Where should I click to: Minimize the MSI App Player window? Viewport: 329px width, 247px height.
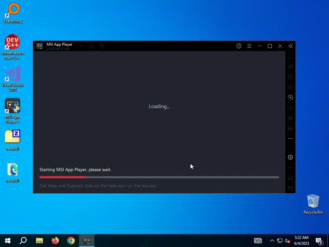[260, 46]
